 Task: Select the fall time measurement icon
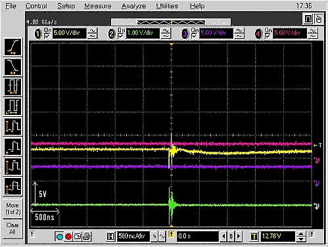click(x=13, y=67)
